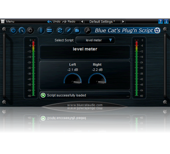Click the level meter script title
170x154 pixels.
click(x=85, y=49)
